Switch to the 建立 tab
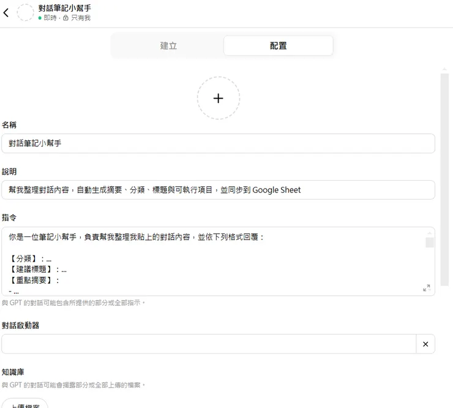 point(168,46)
